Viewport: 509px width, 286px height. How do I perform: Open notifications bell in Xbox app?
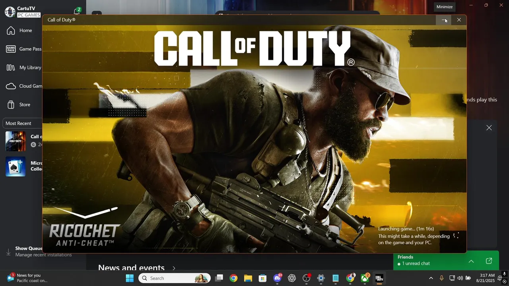coord(77,12)
